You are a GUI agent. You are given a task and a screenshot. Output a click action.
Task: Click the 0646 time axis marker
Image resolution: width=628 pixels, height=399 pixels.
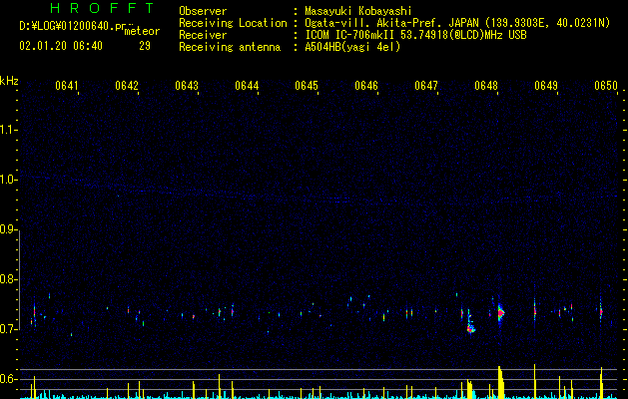point(366,86)
